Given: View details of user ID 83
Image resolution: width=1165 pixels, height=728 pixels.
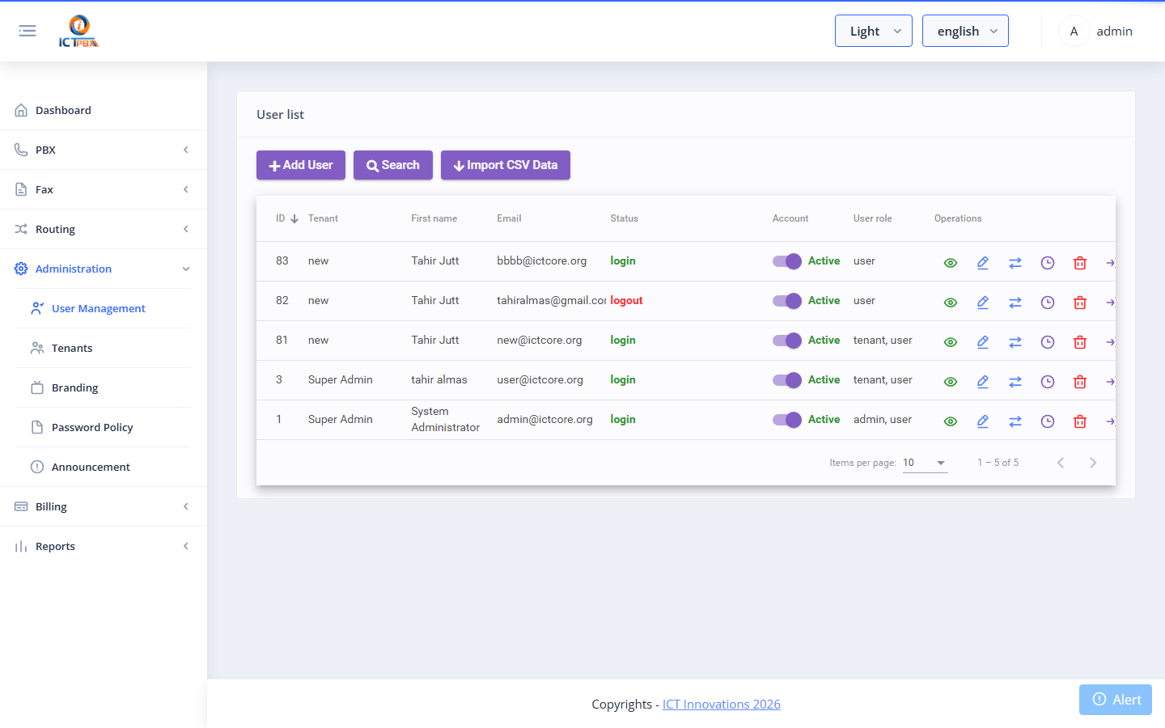Looking at the screenshot, I should click(951, 263).
